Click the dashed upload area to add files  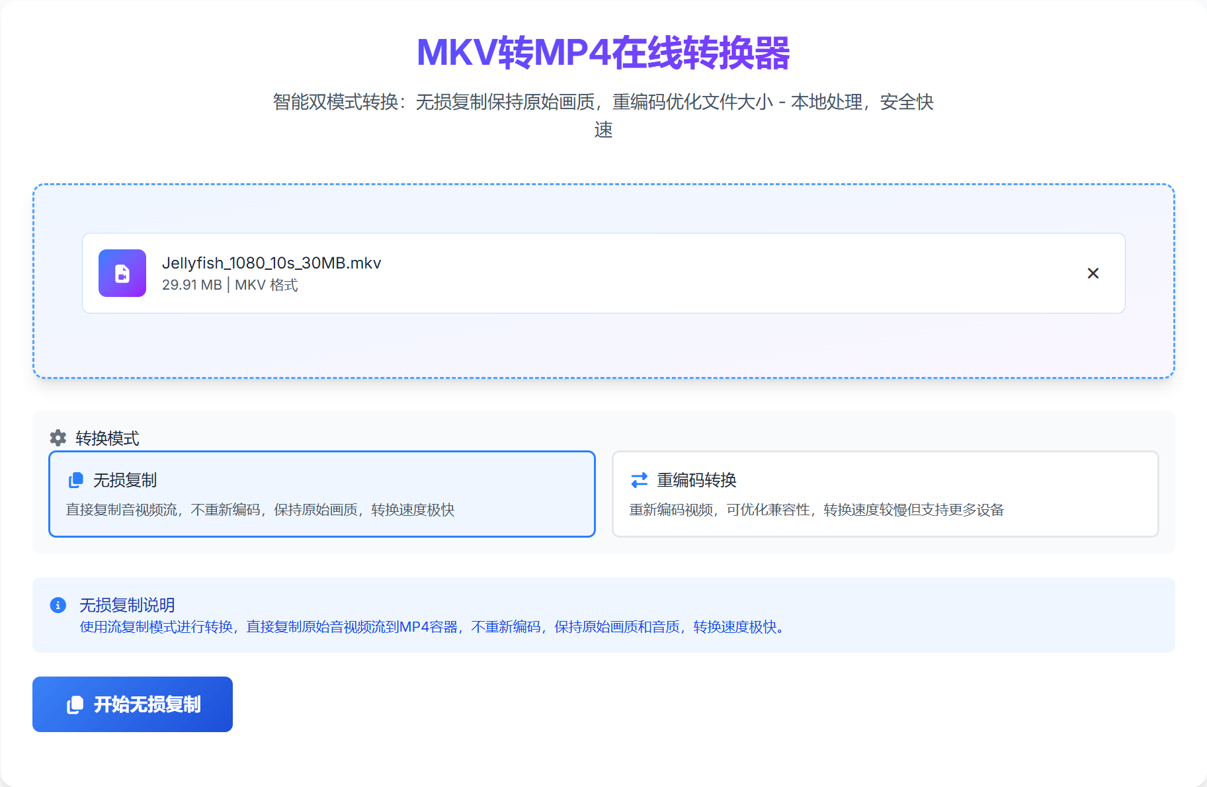point(603,351)
